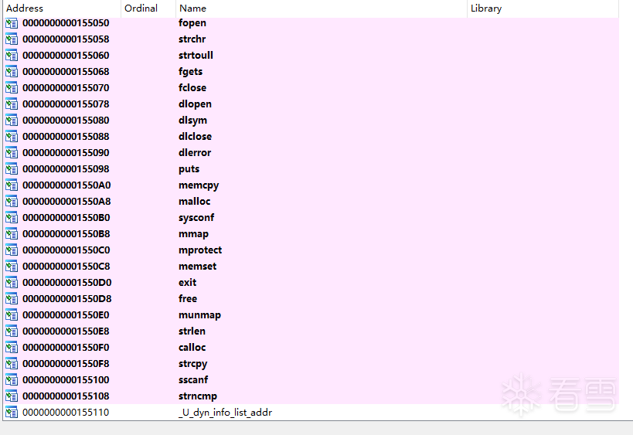Click the import icon beside strlen
This screenshot has width=633, height=435.
[x=12, y=331]
